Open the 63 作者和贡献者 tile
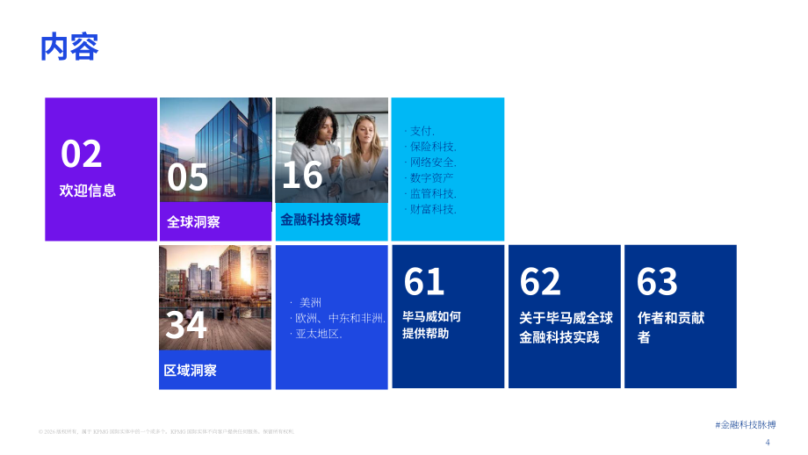The width and height of the screenshot is (808, 455). click(x=680, y=316)
